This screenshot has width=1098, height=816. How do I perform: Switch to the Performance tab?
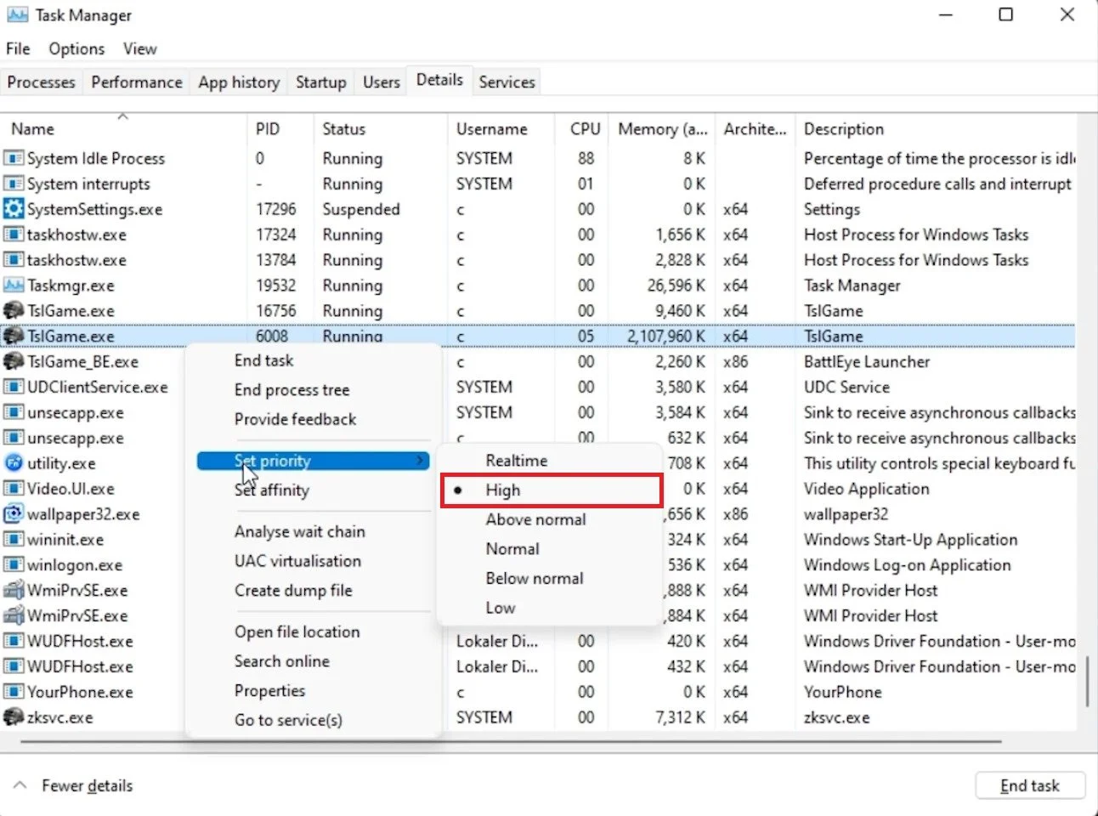[137, 82]
